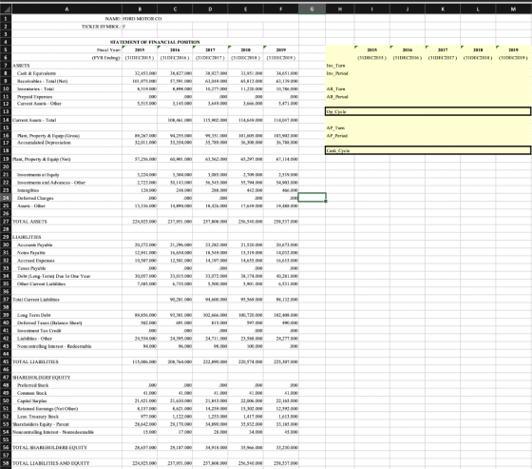
Task: Select row 1 header
Action: point(6,18)
